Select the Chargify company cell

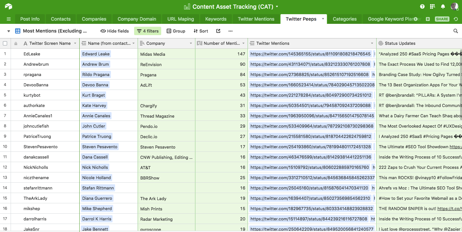pos(166,105)
